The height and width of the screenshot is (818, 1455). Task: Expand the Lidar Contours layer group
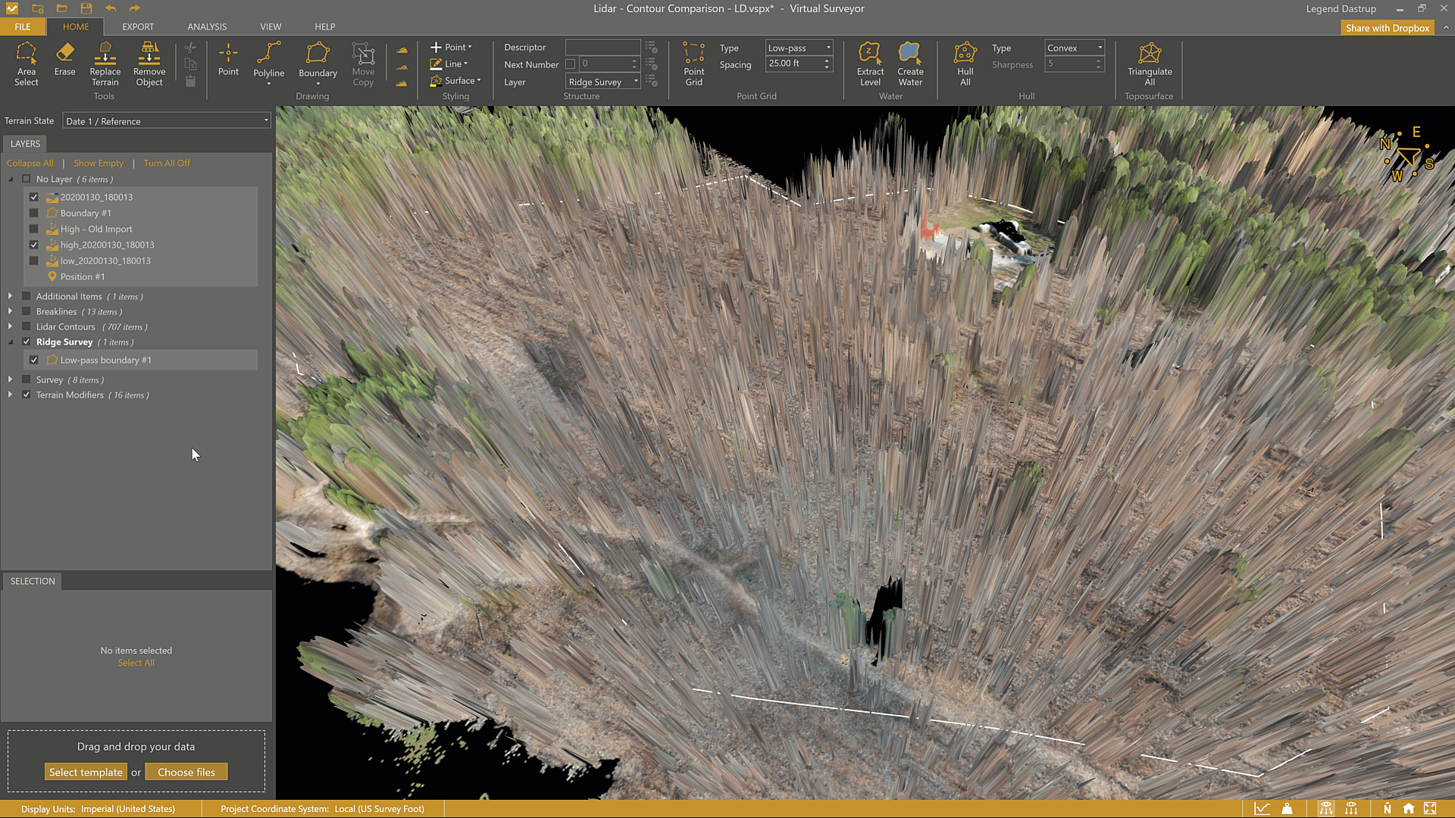(x=10, y=326)
